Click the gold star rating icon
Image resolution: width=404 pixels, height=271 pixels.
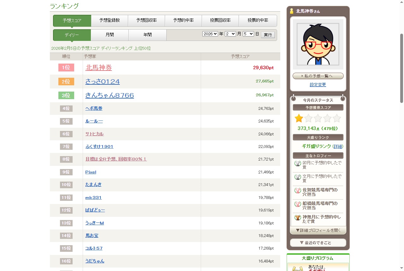[x=299, y=118]
